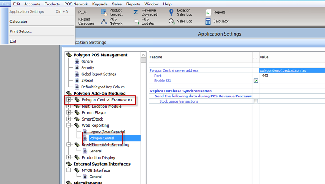Click the Value column header
Viewport: 325px width, 184px height.
point(292,57)
